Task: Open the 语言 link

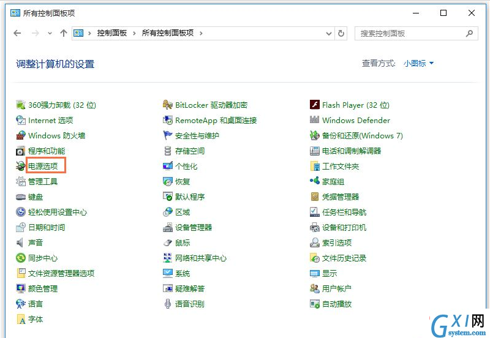Action: [36, 304]
